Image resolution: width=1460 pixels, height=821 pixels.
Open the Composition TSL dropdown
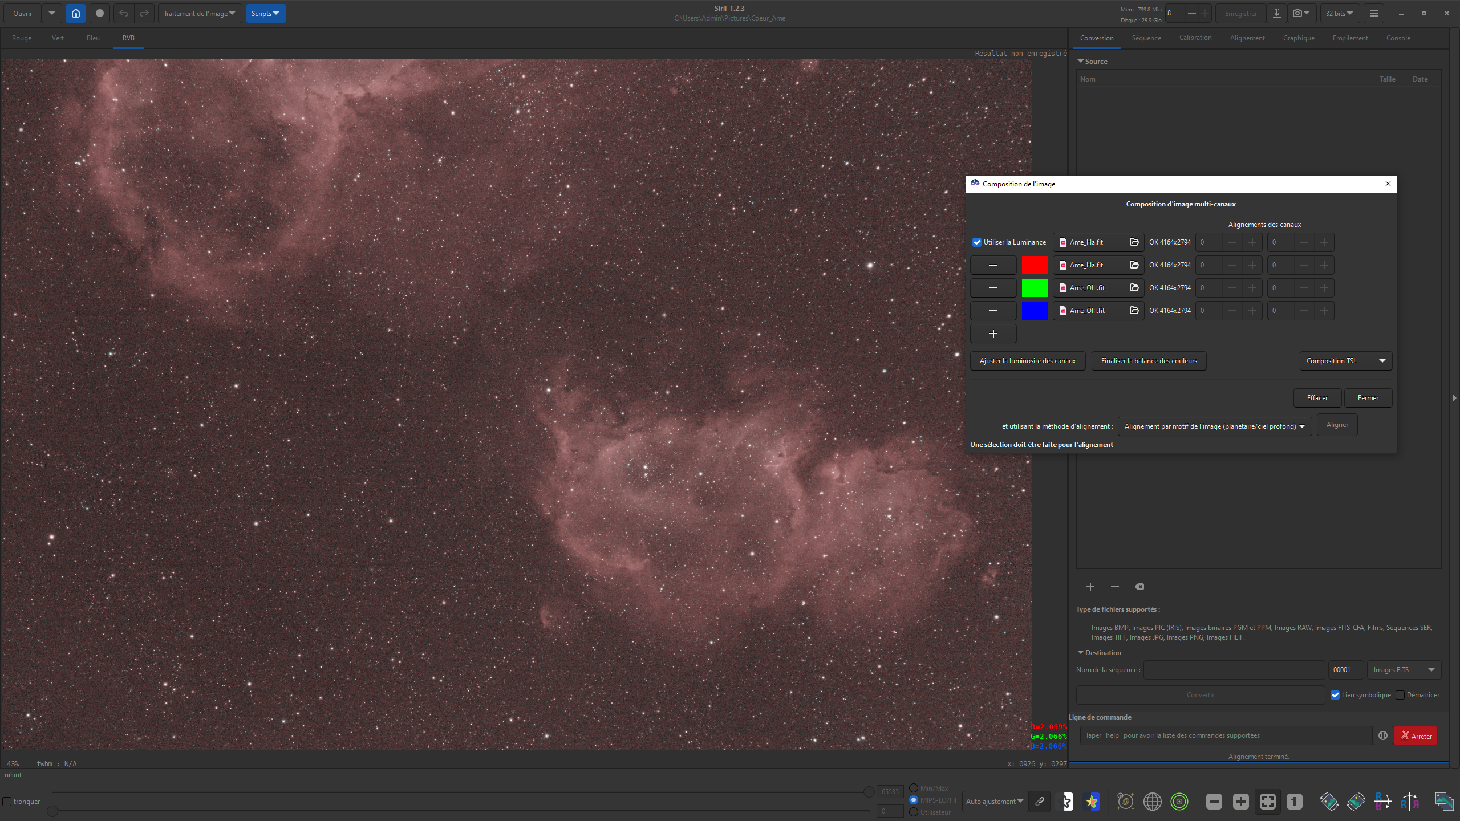pyautogui.click(x=1346, y=361)
